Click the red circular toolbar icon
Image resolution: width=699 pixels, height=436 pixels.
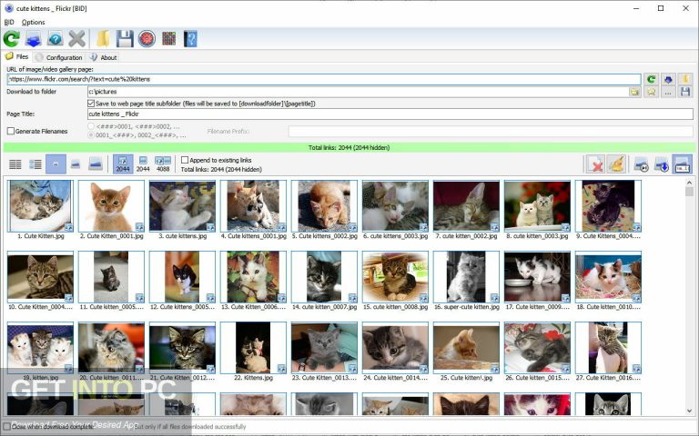pyautogui.click(x=147, y=39)
